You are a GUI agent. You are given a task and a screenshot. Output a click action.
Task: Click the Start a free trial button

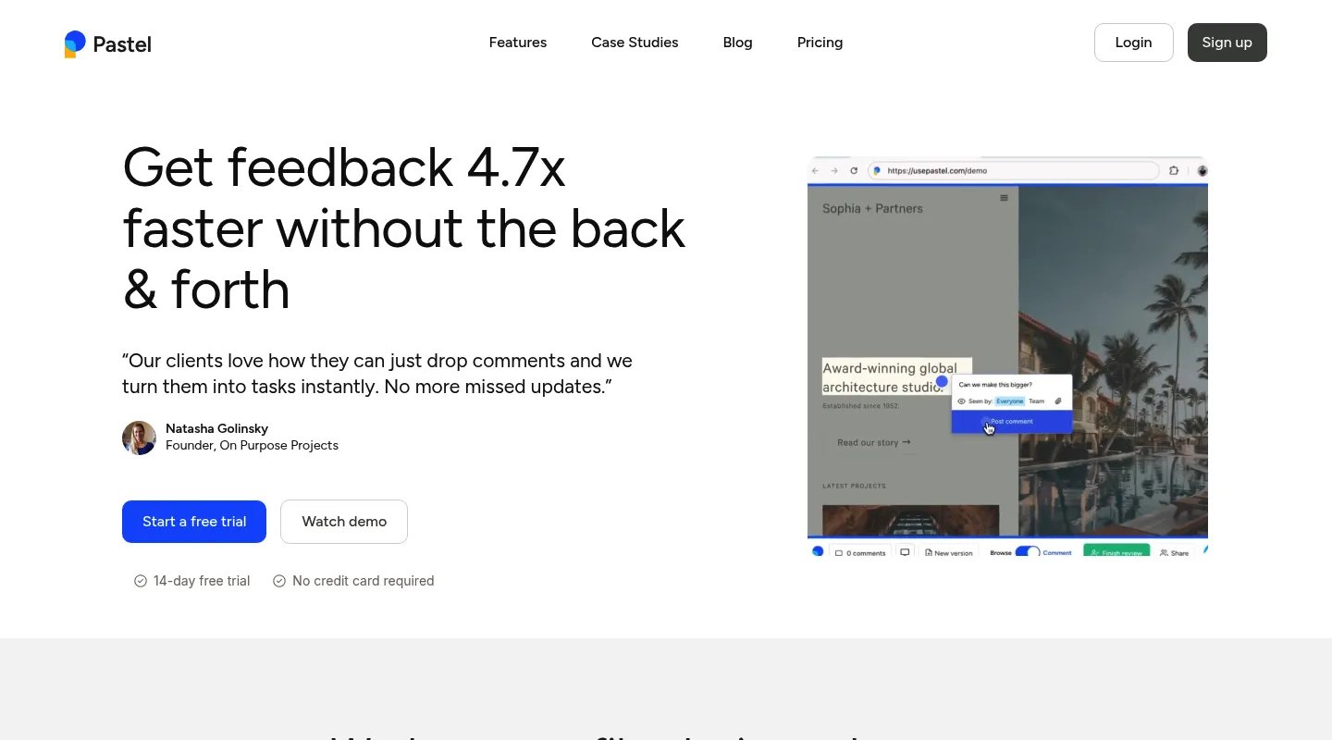[194, 522]
